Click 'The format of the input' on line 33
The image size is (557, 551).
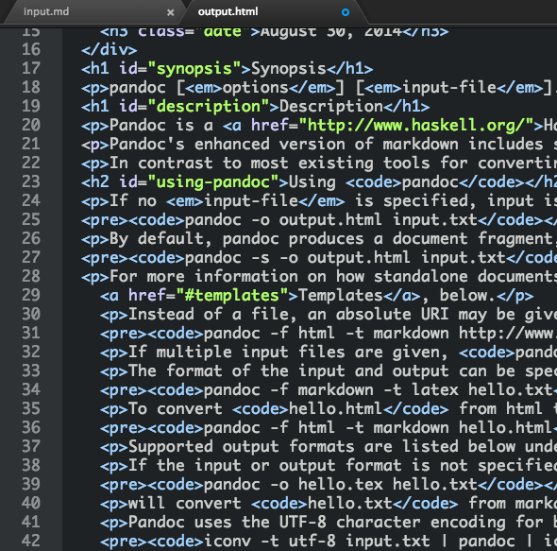237,371
